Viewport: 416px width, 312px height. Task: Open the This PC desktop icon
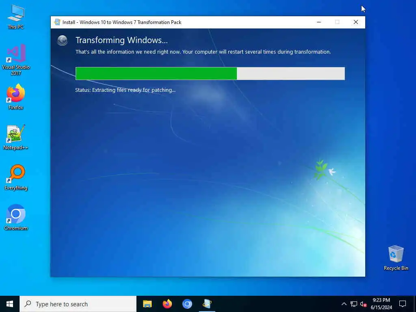click(16, 16)
